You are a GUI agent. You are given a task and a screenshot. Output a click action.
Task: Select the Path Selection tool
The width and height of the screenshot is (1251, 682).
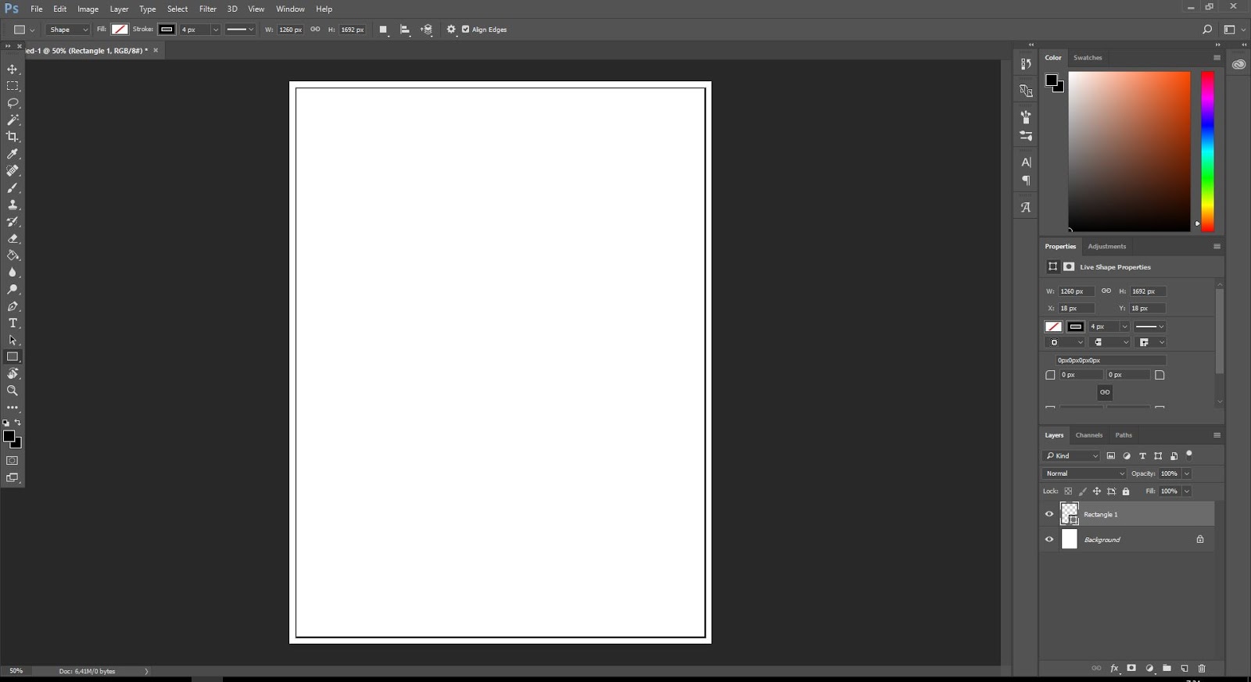coord(13,340)
